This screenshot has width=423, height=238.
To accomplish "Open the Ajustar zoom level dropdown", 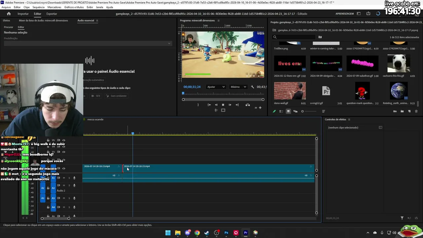I will coord(216,87).
